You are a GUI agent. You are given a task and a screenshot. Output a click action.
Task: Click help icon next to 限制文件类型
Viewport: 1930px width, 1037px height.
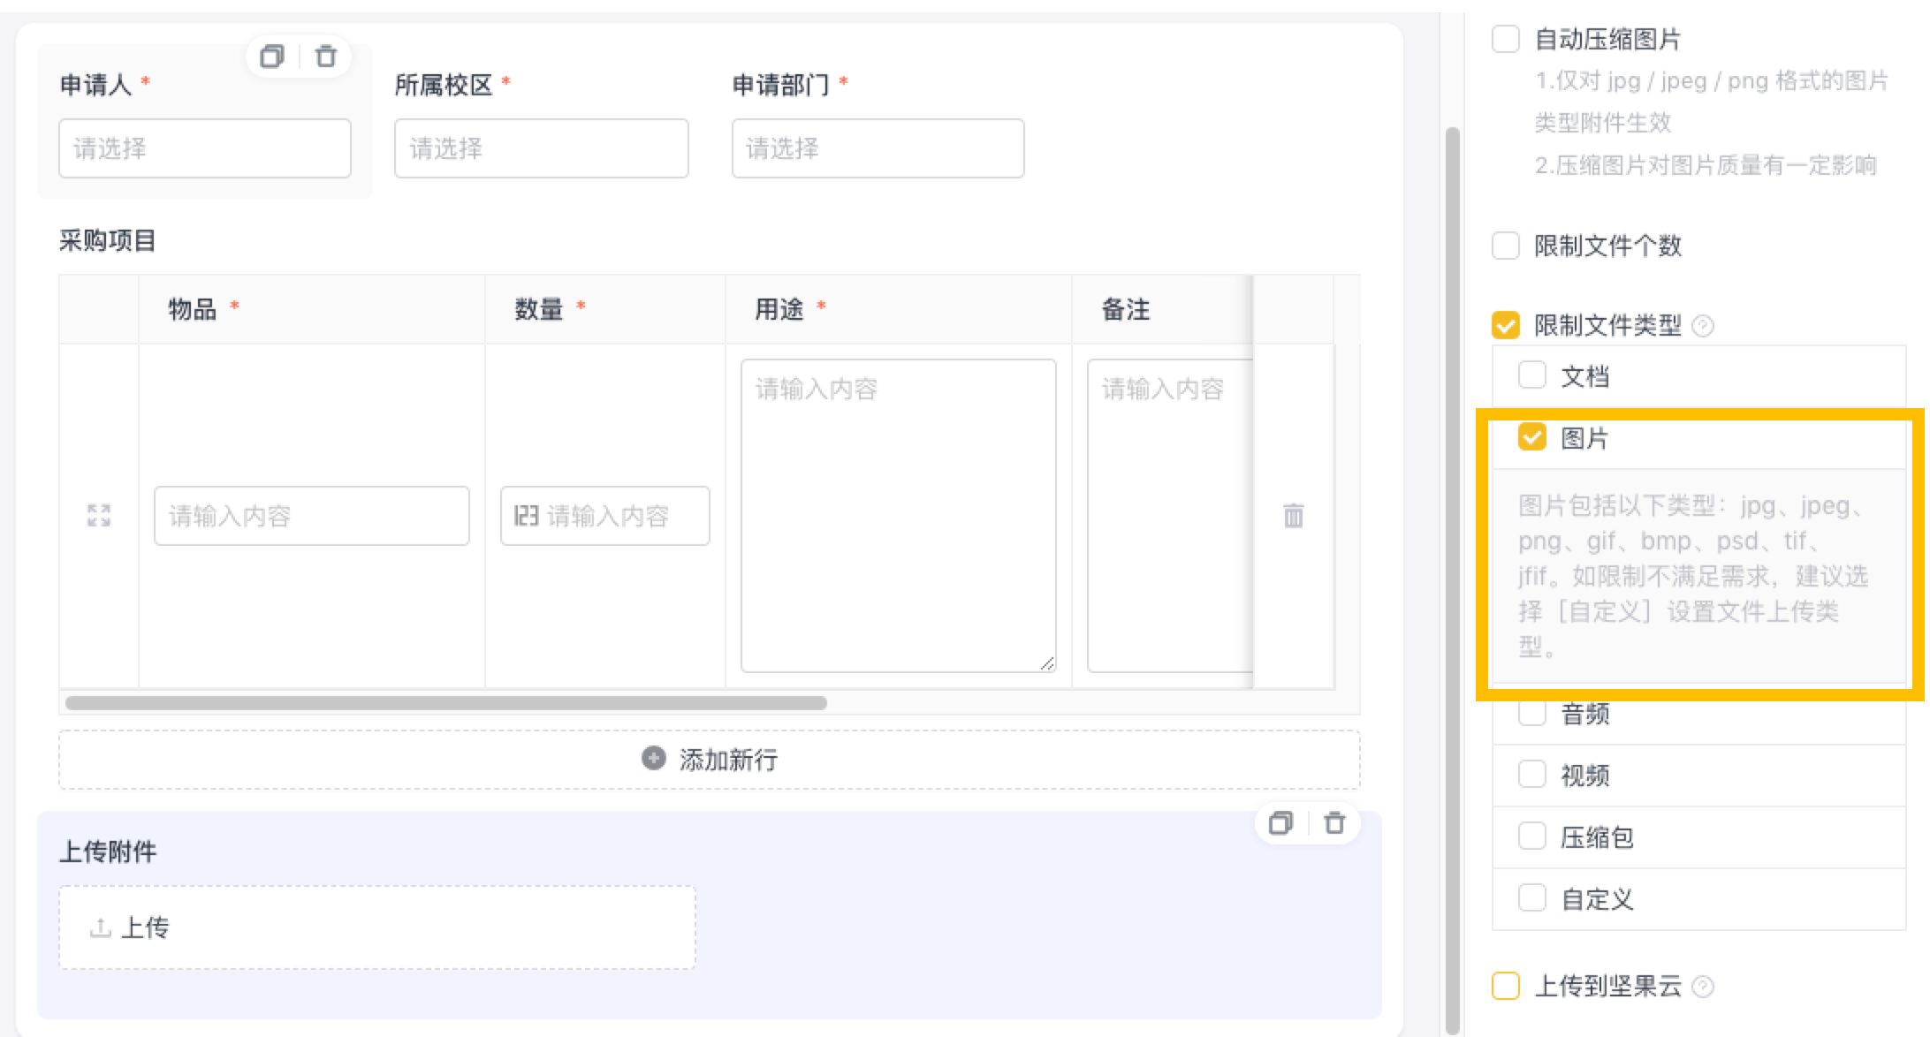[x=1703, y=327]
